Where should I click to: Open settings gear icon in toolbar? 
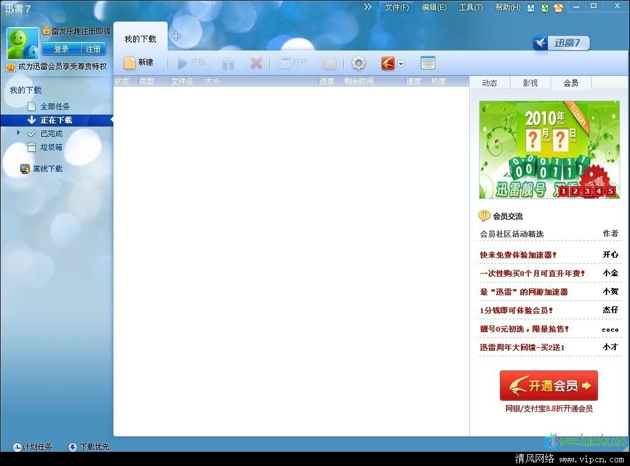point(358,63)
